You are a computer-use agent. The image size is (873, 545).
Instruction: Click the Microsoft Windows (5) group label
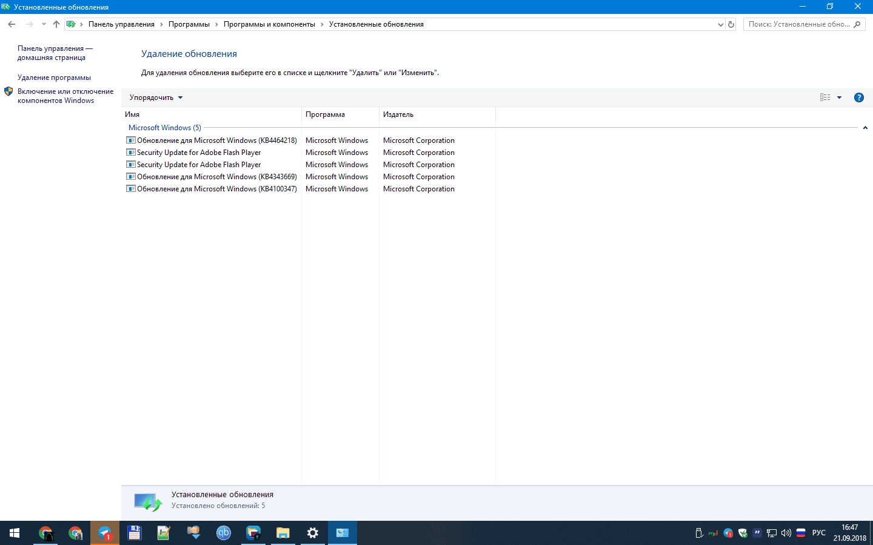click(x=165, y=128)
